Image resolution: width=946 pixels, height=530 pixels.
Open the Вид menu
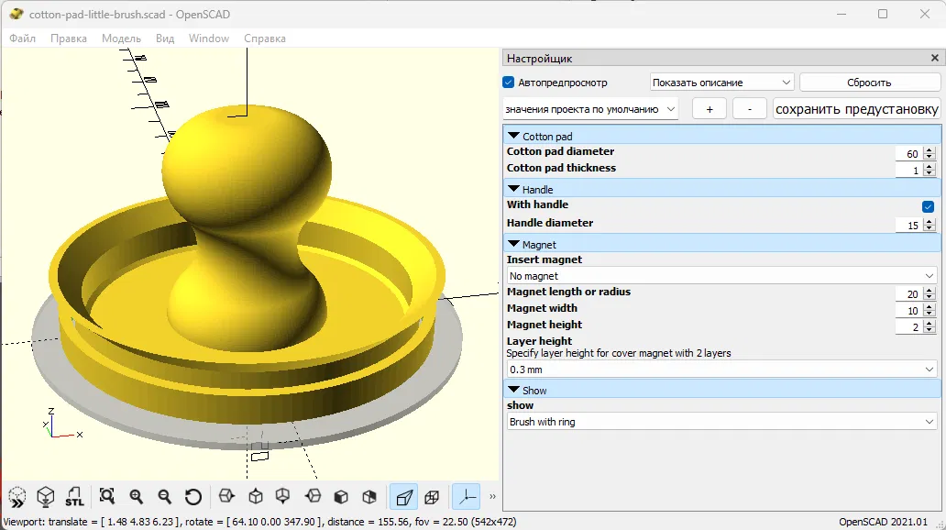[165, 38]
